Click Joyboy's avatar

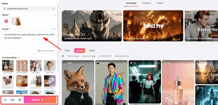pos(65,63)
